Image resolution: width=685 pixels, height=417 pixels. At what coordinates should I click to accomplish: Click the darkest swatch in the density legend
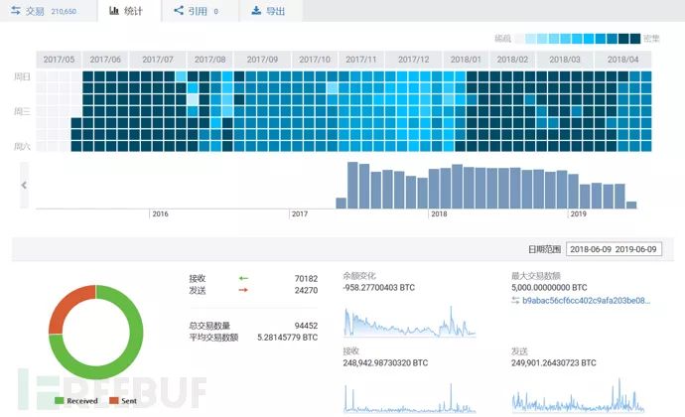pyautogui.click(x=635, y=39)
